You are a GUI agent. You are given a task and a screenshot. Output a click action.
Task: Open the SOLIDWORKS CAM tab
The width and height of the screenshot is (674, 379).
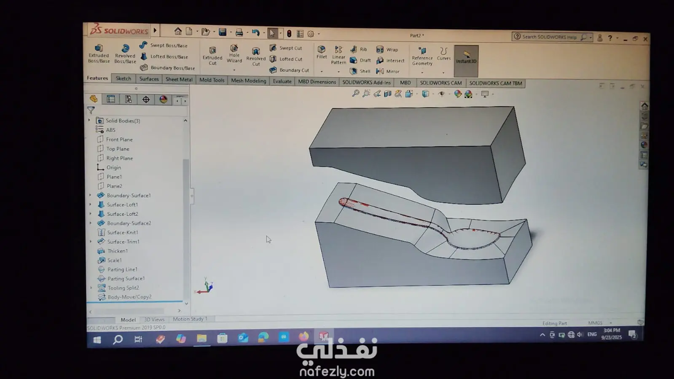(441, 83)
